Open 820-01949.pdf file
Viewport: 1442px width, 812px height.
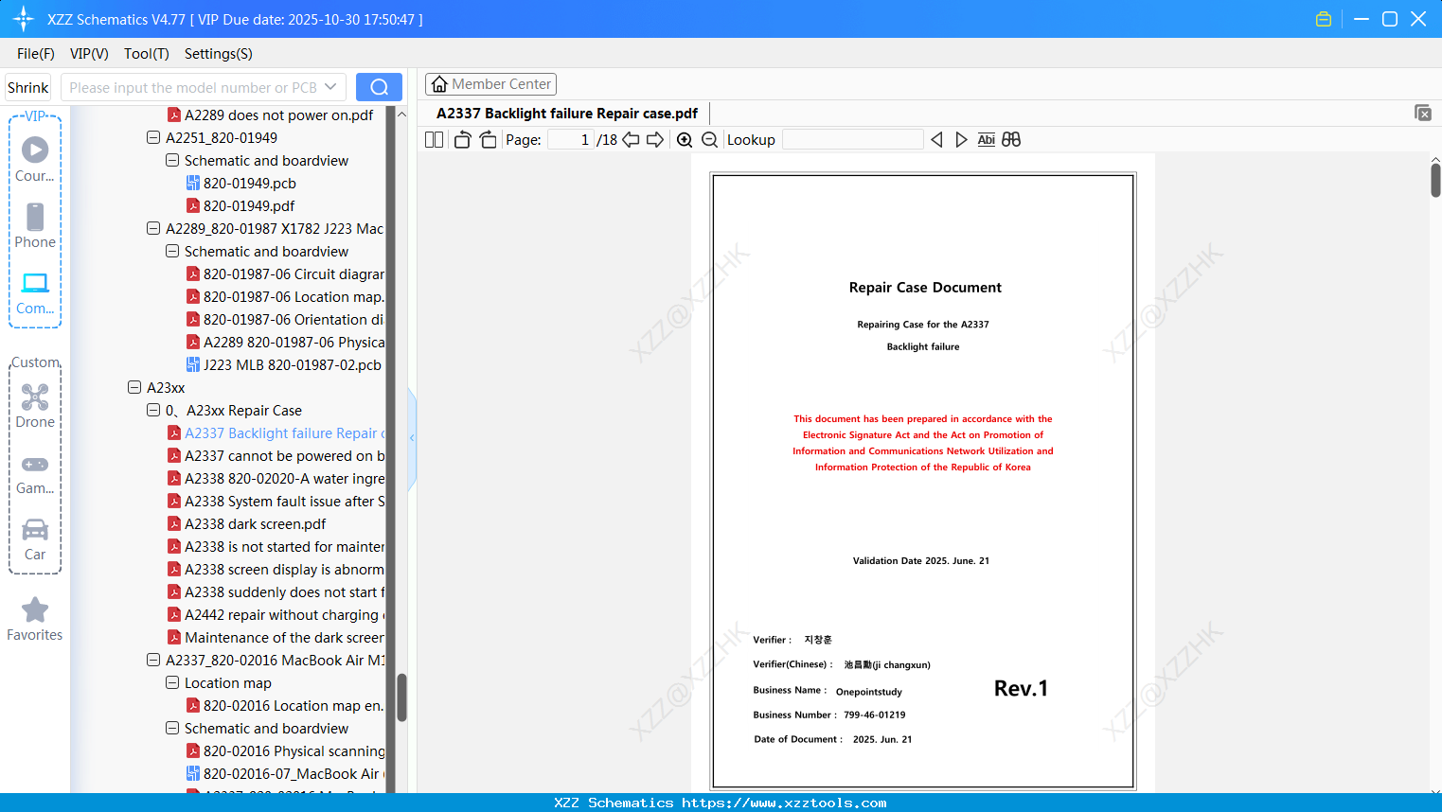[240, 205]
